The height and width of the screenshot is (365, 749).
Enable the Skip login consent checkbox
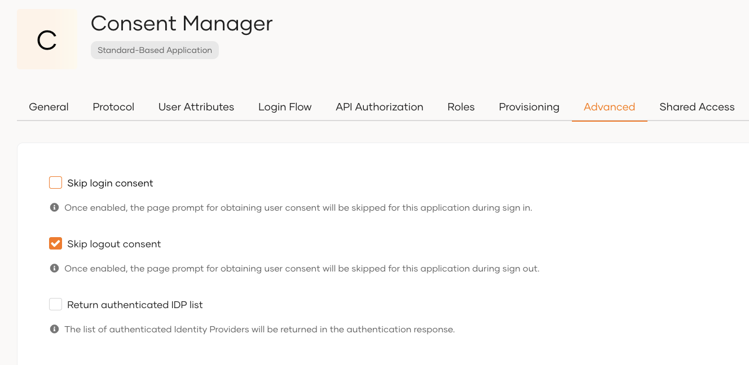coord(55,182)
